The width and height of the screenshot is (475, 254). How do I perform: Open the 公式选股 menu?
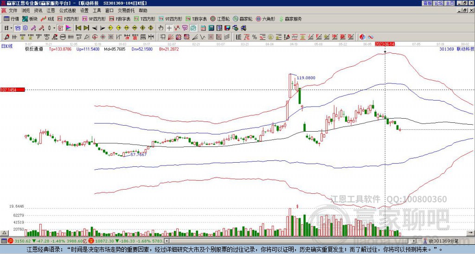point(68,11)
